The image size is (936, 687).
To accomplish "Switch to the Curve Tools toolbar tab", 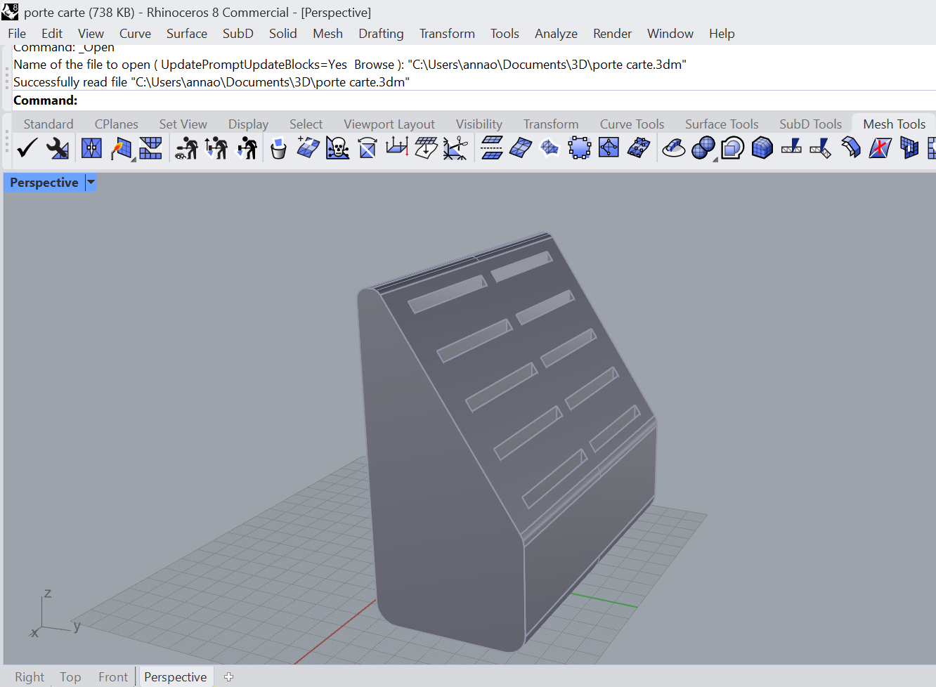I will [x=631, y=124].
